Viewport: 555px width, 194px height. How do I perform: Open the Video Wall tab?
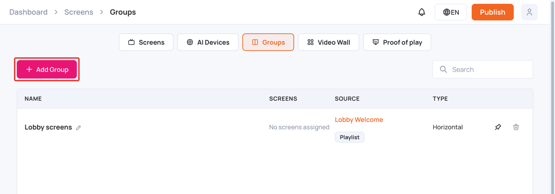tap(328, 42)
